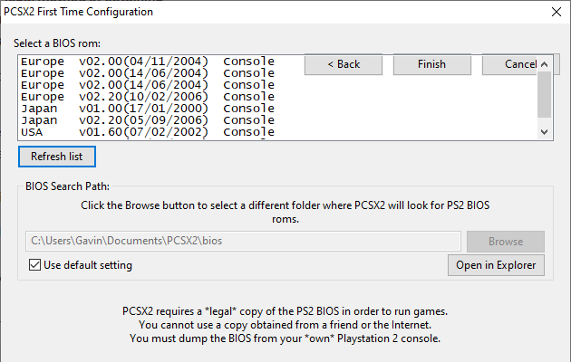Refresh the BIOS rom list
Viewport: 571px width, 362px height.
(56, 157)
